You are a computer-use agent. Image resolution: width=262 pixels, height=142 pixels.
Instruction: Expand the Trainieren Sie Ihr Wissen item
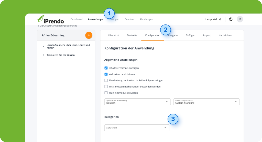point(43,55)
